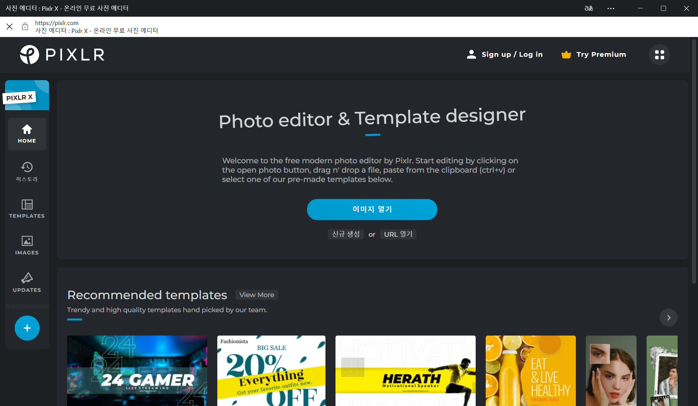The width and height of the screenshot is (698, 406).
Task: Click the Try Premium crown link
Action: point(594,54)
